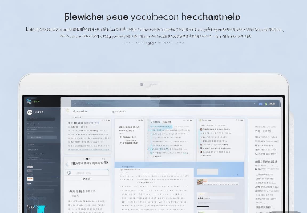Click the small icon beginning the fourth card's header
The image size is (307, 213).
200,120
